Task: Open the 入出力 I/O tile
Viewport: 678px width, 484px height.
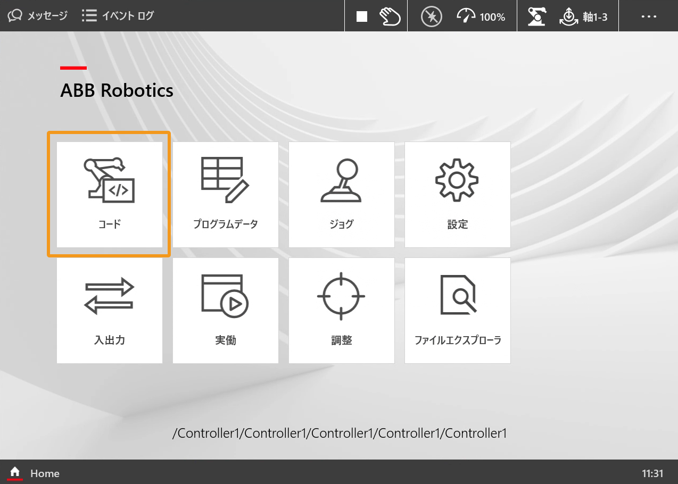Action: [x=110, y=311]
